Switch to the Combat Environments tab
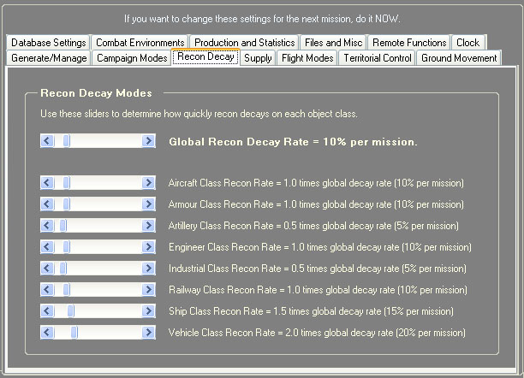524x378 pixels. tap(140, 42)
